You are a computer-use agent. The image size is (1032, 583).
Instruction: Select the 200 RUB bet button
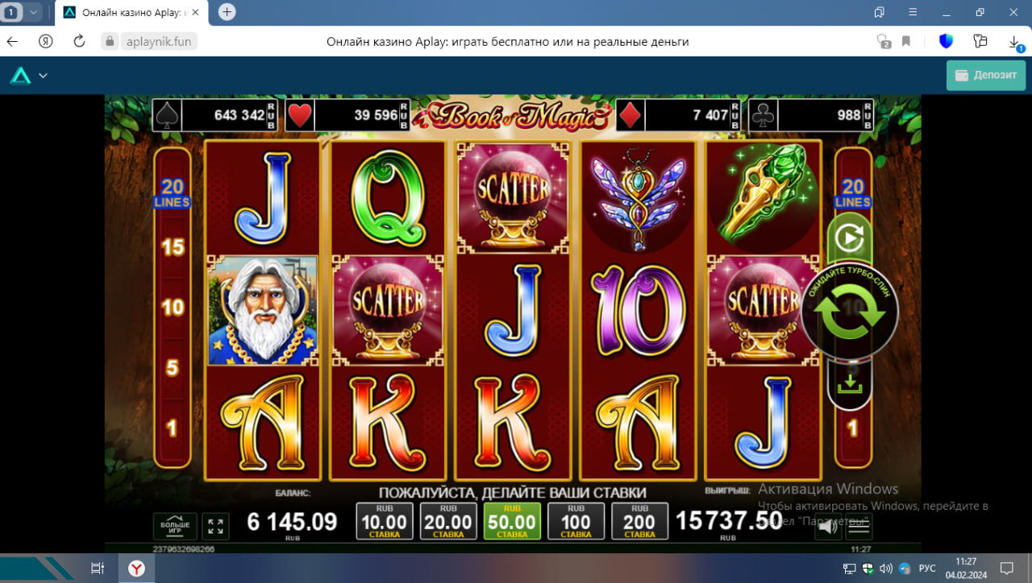coord(639,521)
